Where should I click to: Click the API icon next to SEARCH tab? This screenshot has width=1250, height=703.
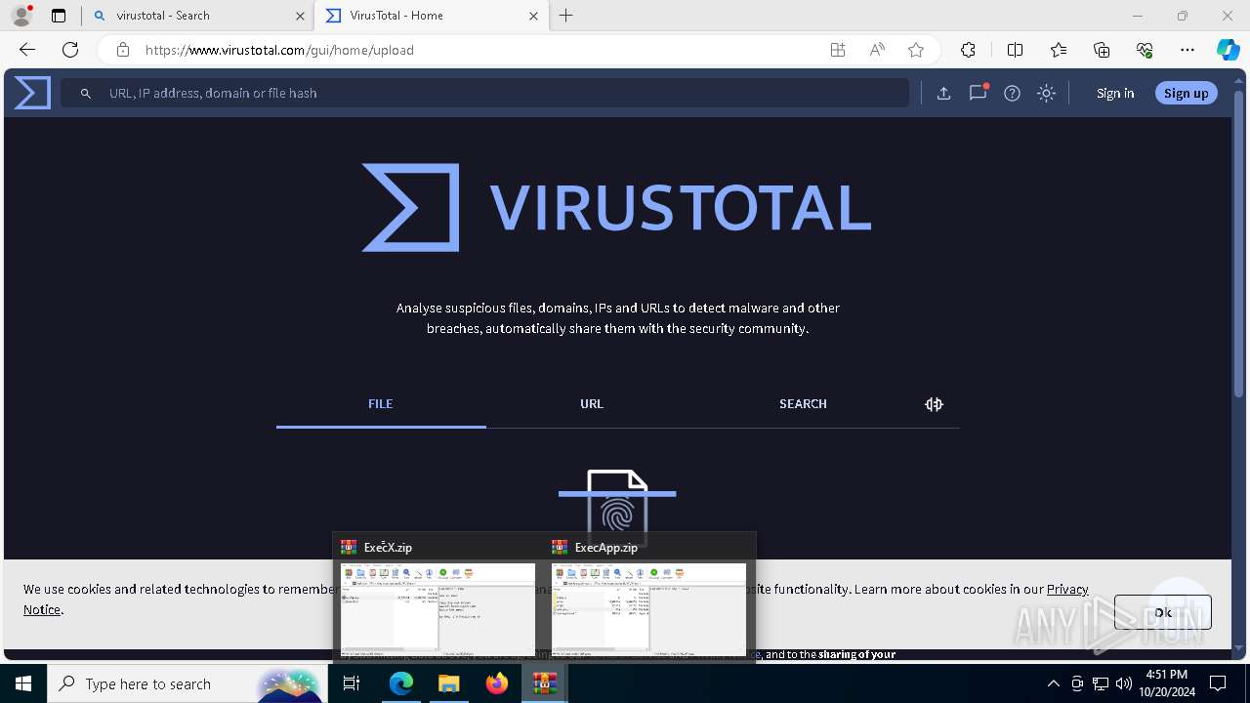pos(934,404)
